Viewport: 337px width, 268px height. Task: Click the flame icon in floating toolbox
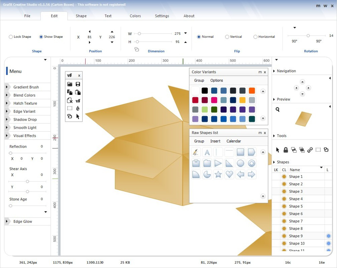[x=78, y=108]
